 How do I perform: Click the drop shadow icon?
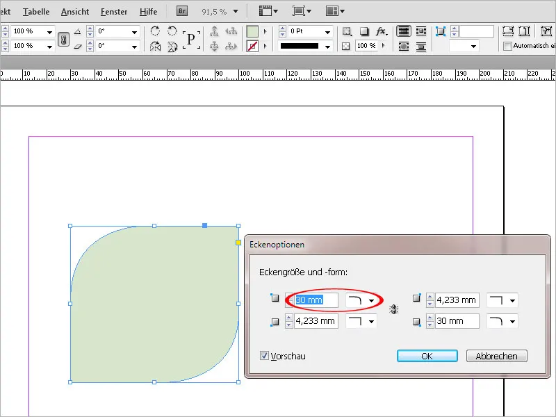(x=364, y=31)
